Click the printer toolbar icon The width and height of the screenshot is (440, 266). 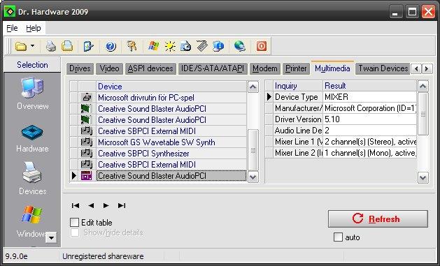tap(51, 46)
